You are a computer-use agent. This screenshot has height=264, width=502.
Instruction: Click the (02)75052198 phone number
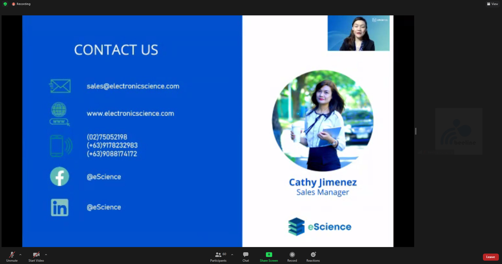(x=107, y=137)
